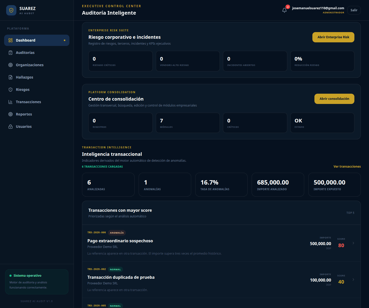Click the Riesgos shield icon
The height and width of the screenshot is (308, 369).
[11, 90]
